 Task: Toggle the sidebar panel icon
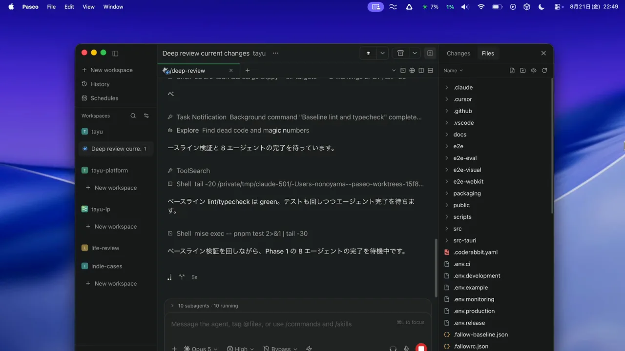point(115,53)
